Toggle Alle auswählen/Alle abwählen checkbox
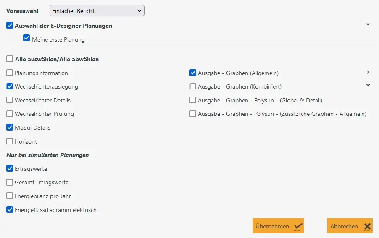The width and height of the screenshot is (379, 238). pos(10,59)
